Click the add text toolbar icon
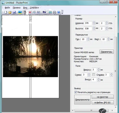The width and height of the screenshot is (119, 113). click(24, 12)
